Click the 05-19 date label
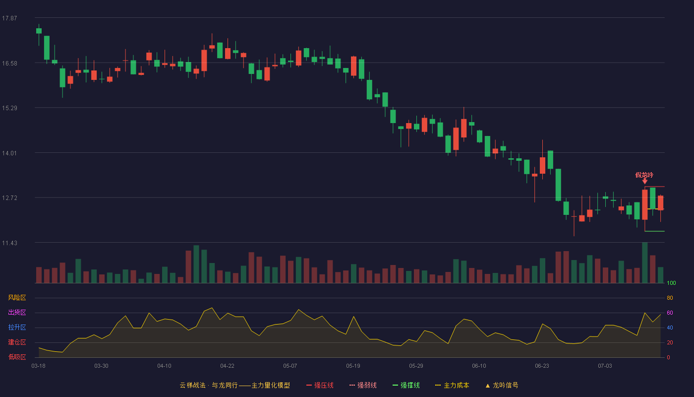Image resolution: width=694 pixels, height=397 pixels. pos(353,366)
